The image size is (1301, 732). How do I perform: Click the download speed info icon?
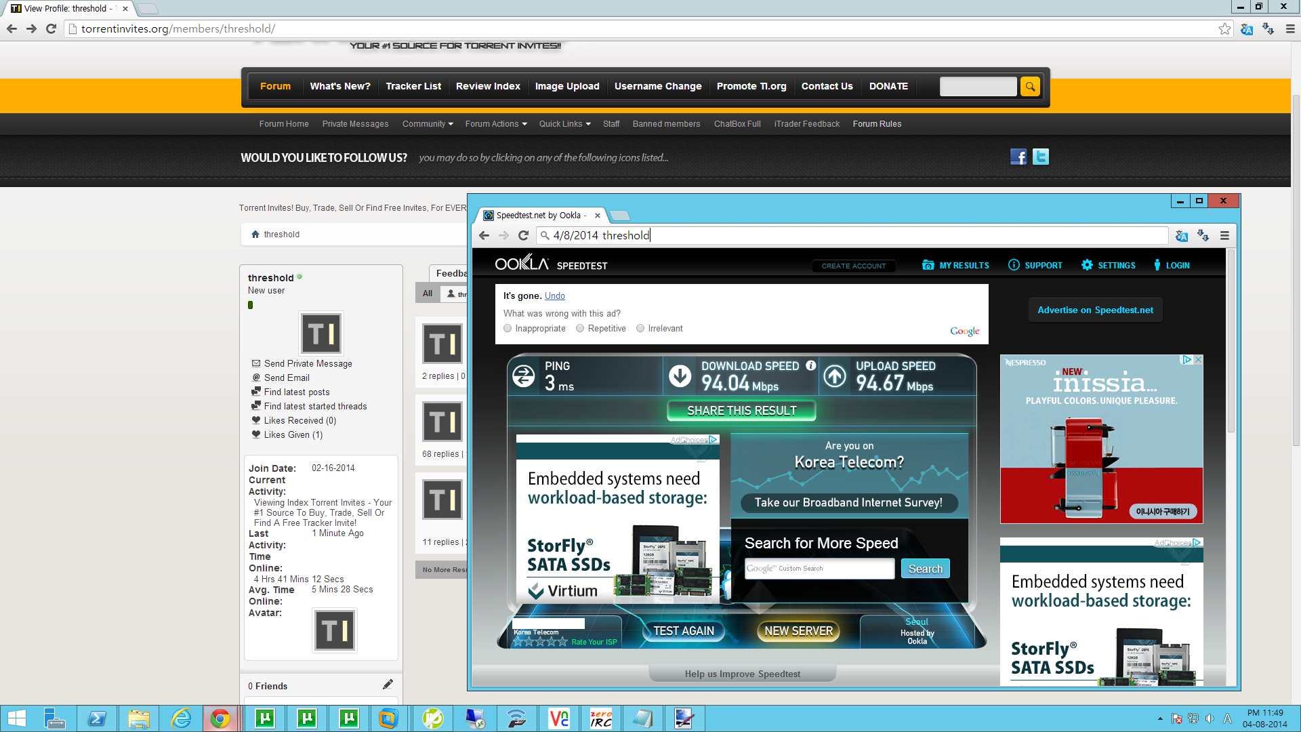[x=810, y=365]
